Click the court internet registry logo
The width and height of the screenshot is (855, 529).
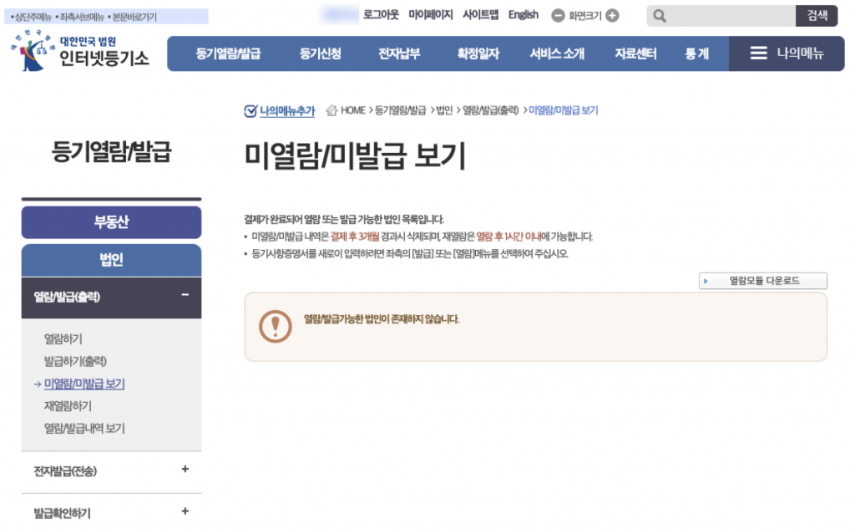pyautogui.click(x=80, y=51)
